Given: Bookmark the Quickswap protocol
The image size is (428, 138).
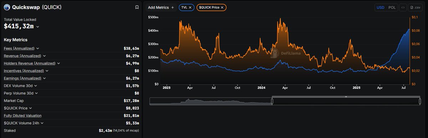Looking at the screenshot, I should coord(137,7).
